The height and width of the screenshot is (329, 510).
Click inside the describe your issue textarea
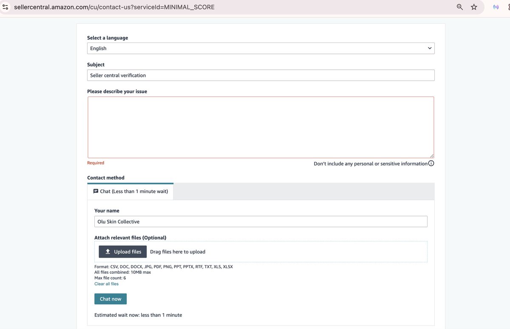click(x=261, y=128)
